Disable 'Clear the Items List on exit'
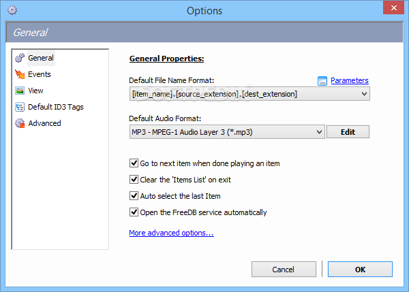 point(134,180)
